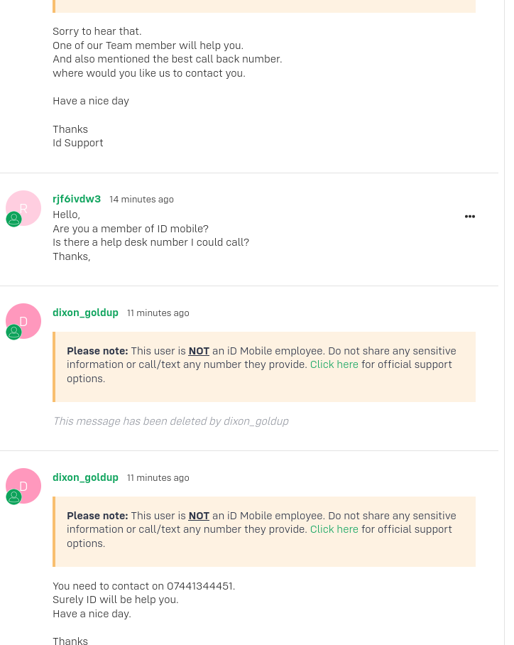The height and width of the screenshot is (645, 514).
Task: Click first '11 minutes ago' timestamp
Action: pos(158,313)
